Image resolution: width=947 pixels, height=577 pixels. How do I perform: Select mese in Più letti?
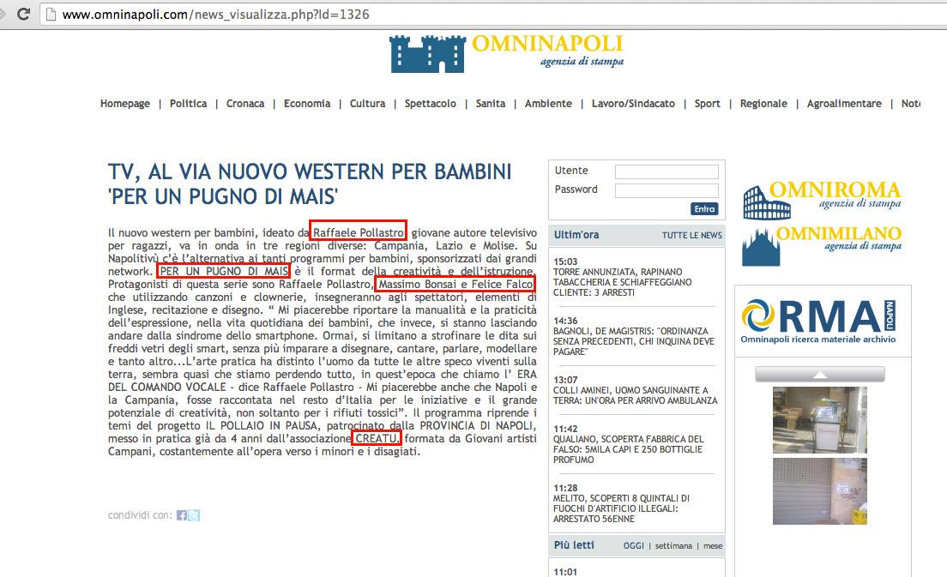(713, 545)
